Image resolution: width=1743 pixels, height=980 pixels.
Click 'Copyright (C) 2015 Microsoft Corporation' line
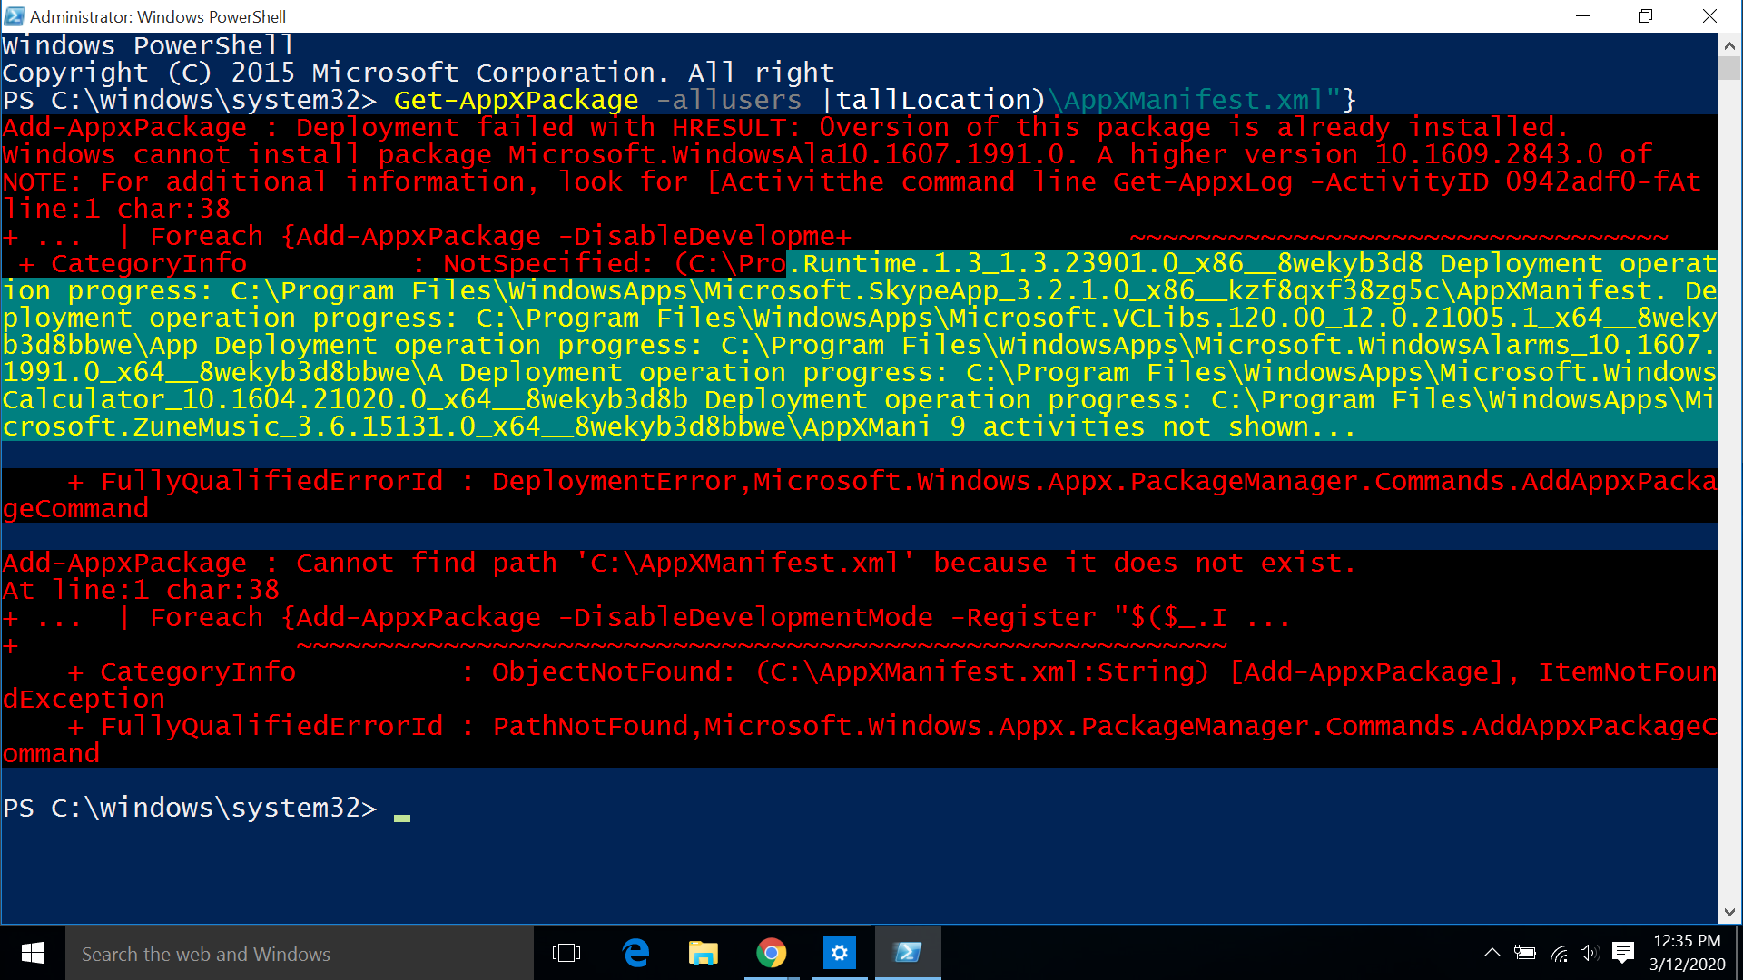[x=418, y=73]
